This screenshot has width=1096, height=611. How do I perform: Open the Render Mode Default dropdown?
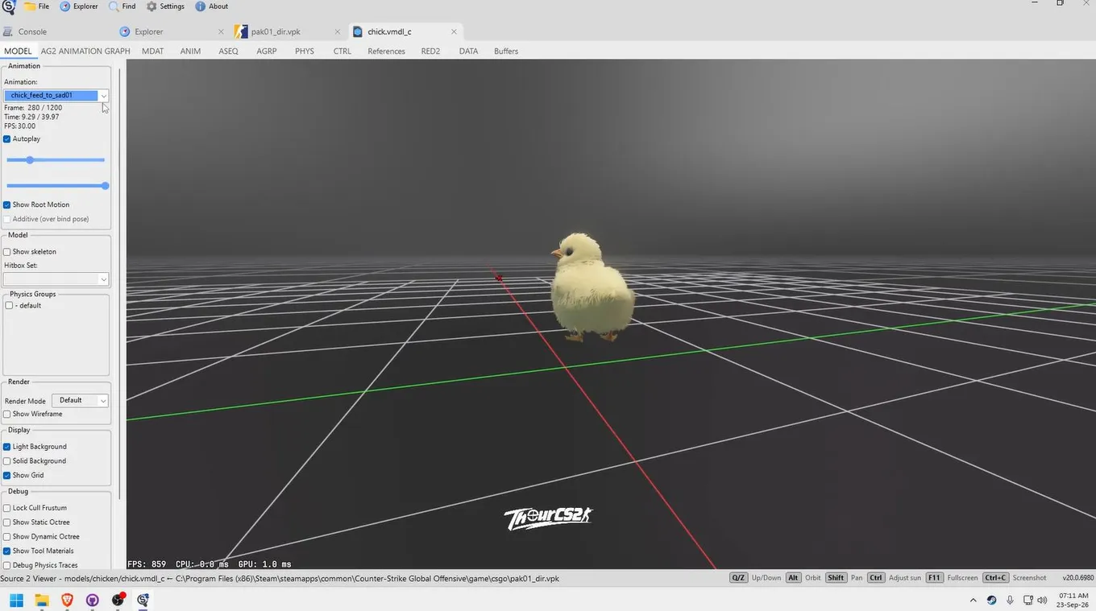tap(80, 400)
